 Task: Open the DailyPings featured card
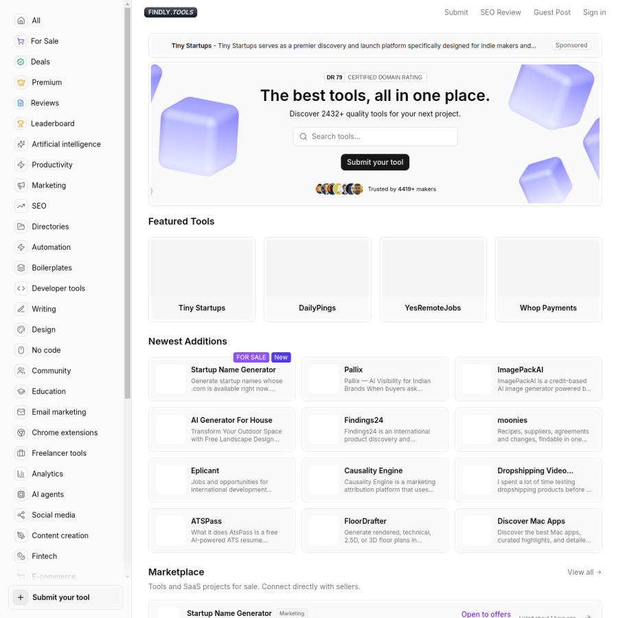[317, 279]
